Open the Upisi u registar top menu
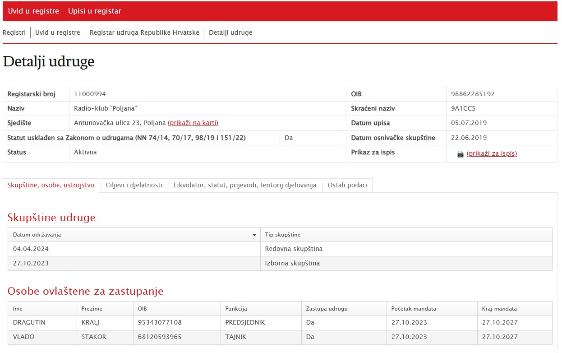Viewport: 562px width, 353px height. point(95,11)
